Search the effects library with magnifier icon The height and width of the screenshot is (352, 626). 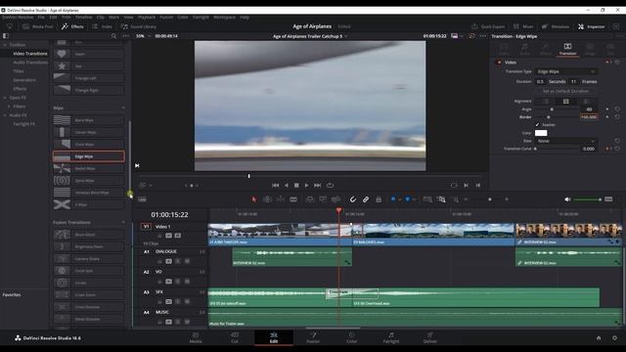[x=113, y=36]
